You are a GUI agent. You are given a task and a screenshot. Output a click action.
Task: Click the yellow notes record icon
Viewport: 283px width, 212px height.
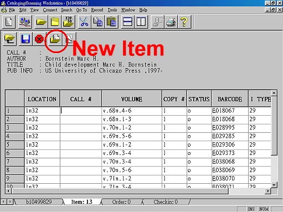coord(55,22)
